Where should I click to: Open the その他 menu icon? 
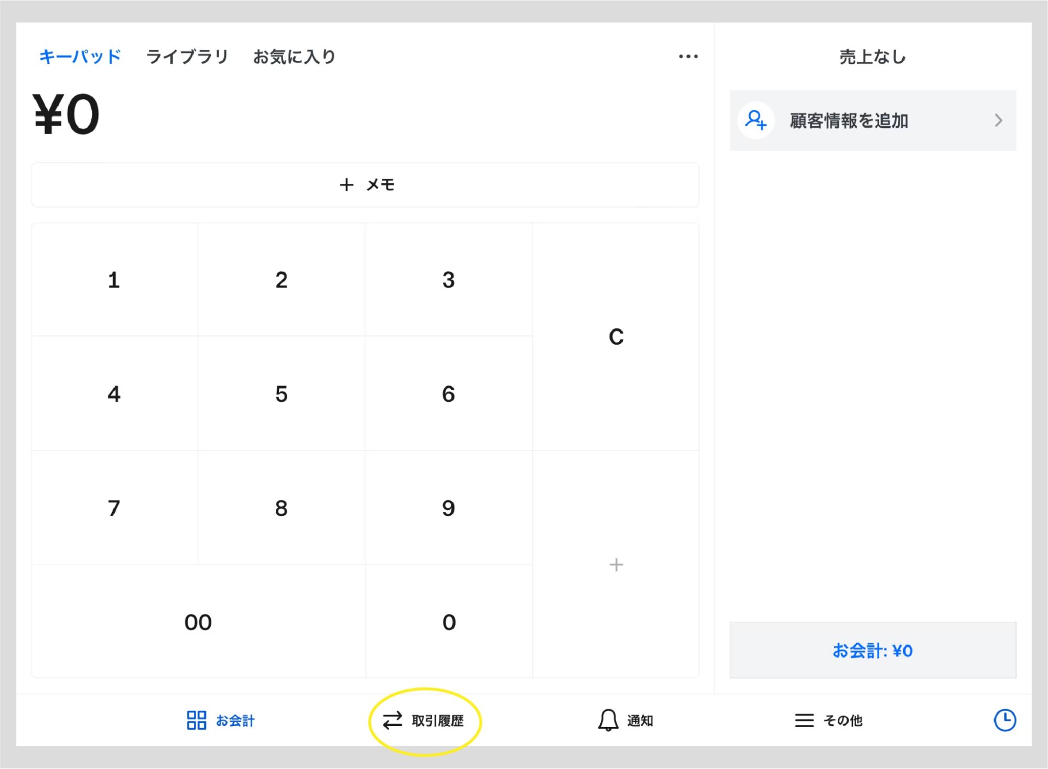(x=803, y=720)
